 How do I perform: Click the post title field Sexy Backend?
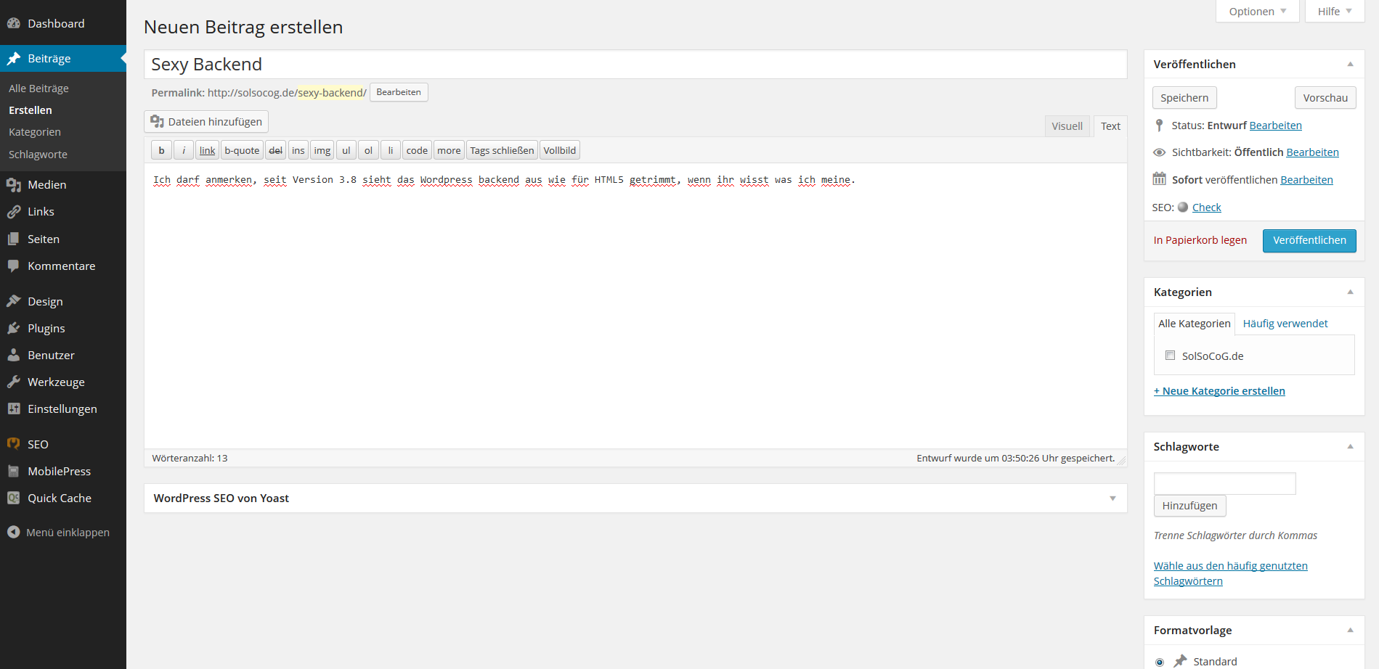coord(635,65)
